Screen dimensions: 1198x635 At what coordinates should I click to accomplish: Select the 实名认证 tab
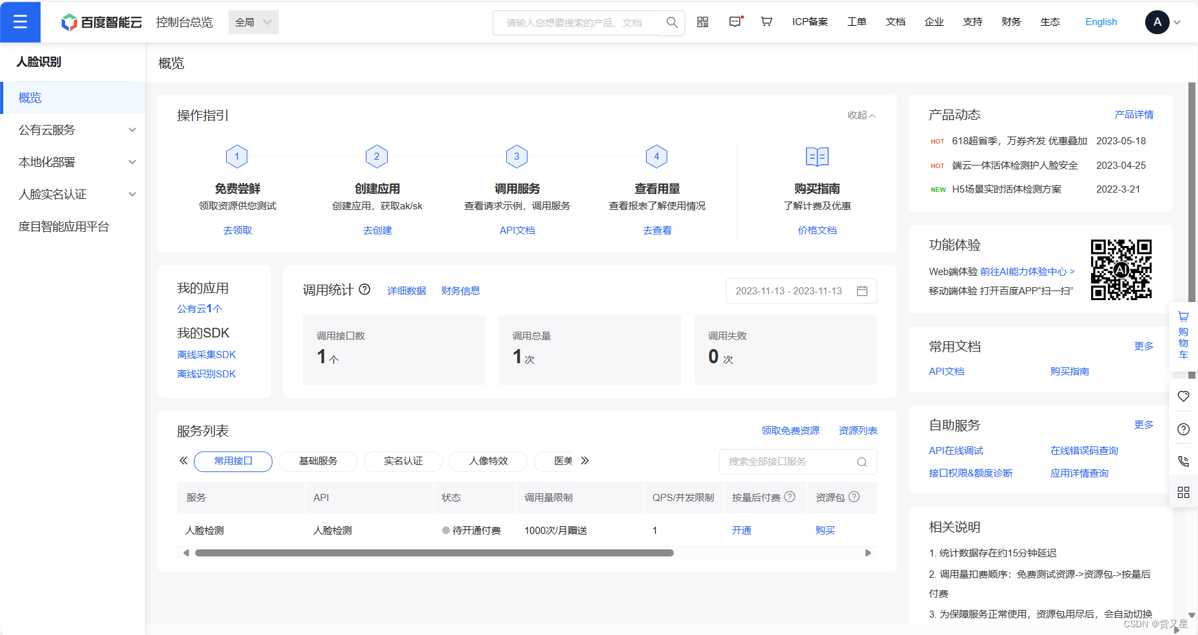pos(403,461)
